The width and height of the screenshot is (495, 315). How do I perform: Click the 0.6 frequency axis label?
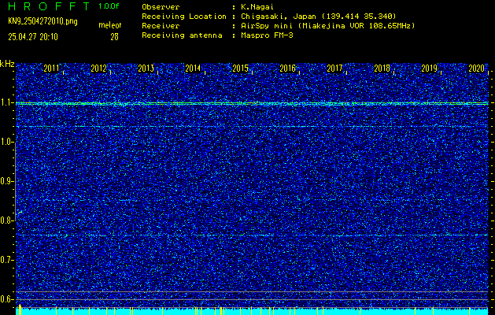tap(6, 299)
